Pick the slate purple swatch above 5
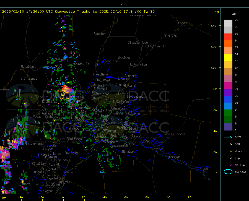The image size is (249, 201). pos(228,127)
